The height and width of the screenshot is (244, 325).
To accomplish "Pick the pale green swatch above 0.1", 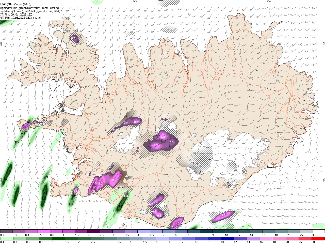I will coord(6,238).
